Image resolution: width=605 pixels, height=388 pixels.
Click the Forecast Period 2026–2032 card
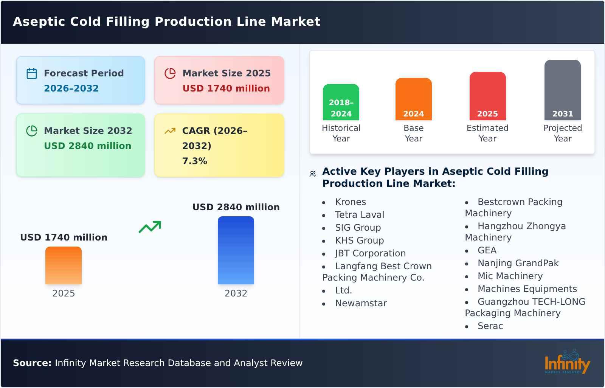tap(80, 80)
